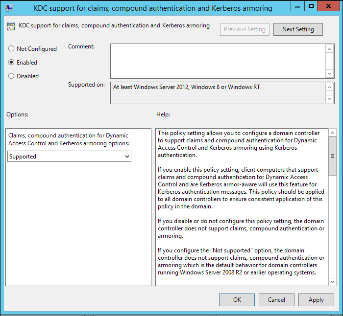This screenshot has height=316, width=343.
Task: Click the Previous Setting button
Action: pyautogui.click(x=245, y=29)
